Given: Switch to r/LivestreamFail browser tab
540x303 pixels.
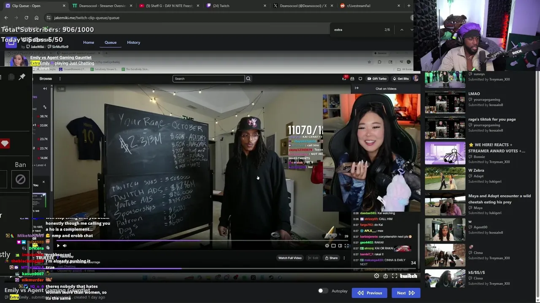Looking at the screenshot, I should pos(370,6).
